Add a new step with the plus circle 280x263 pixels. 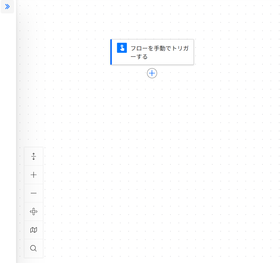pos(152,73)
